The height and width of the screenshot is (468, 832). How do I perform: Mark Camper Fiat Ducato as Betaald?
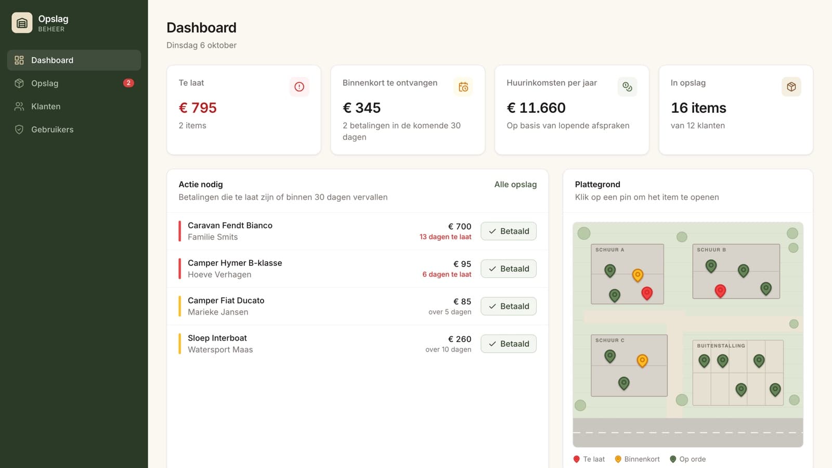click(x=509, y=306)
